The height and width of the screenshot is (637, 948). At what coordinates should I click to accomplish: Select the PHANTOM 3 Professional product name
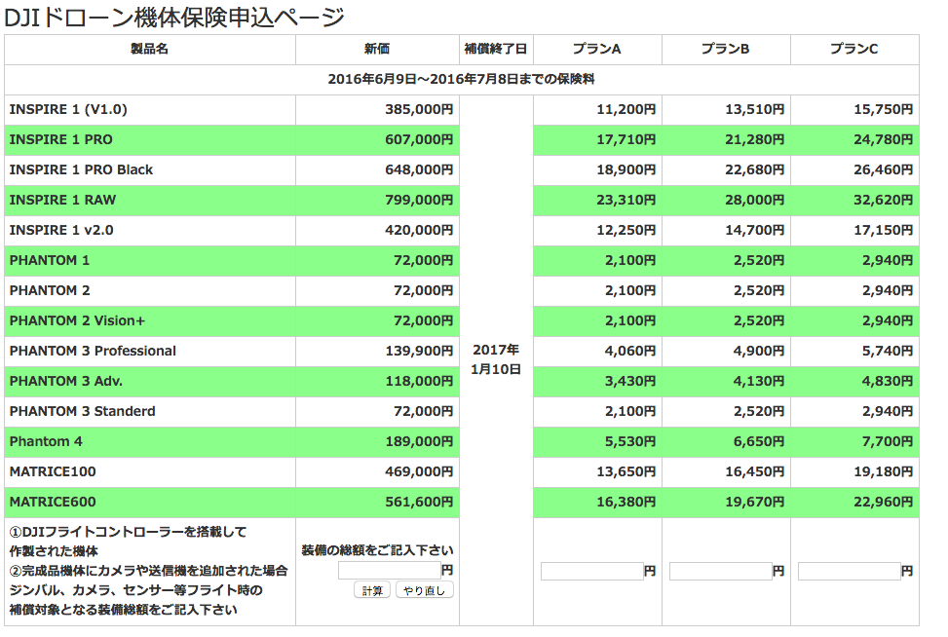coord(93,352)
